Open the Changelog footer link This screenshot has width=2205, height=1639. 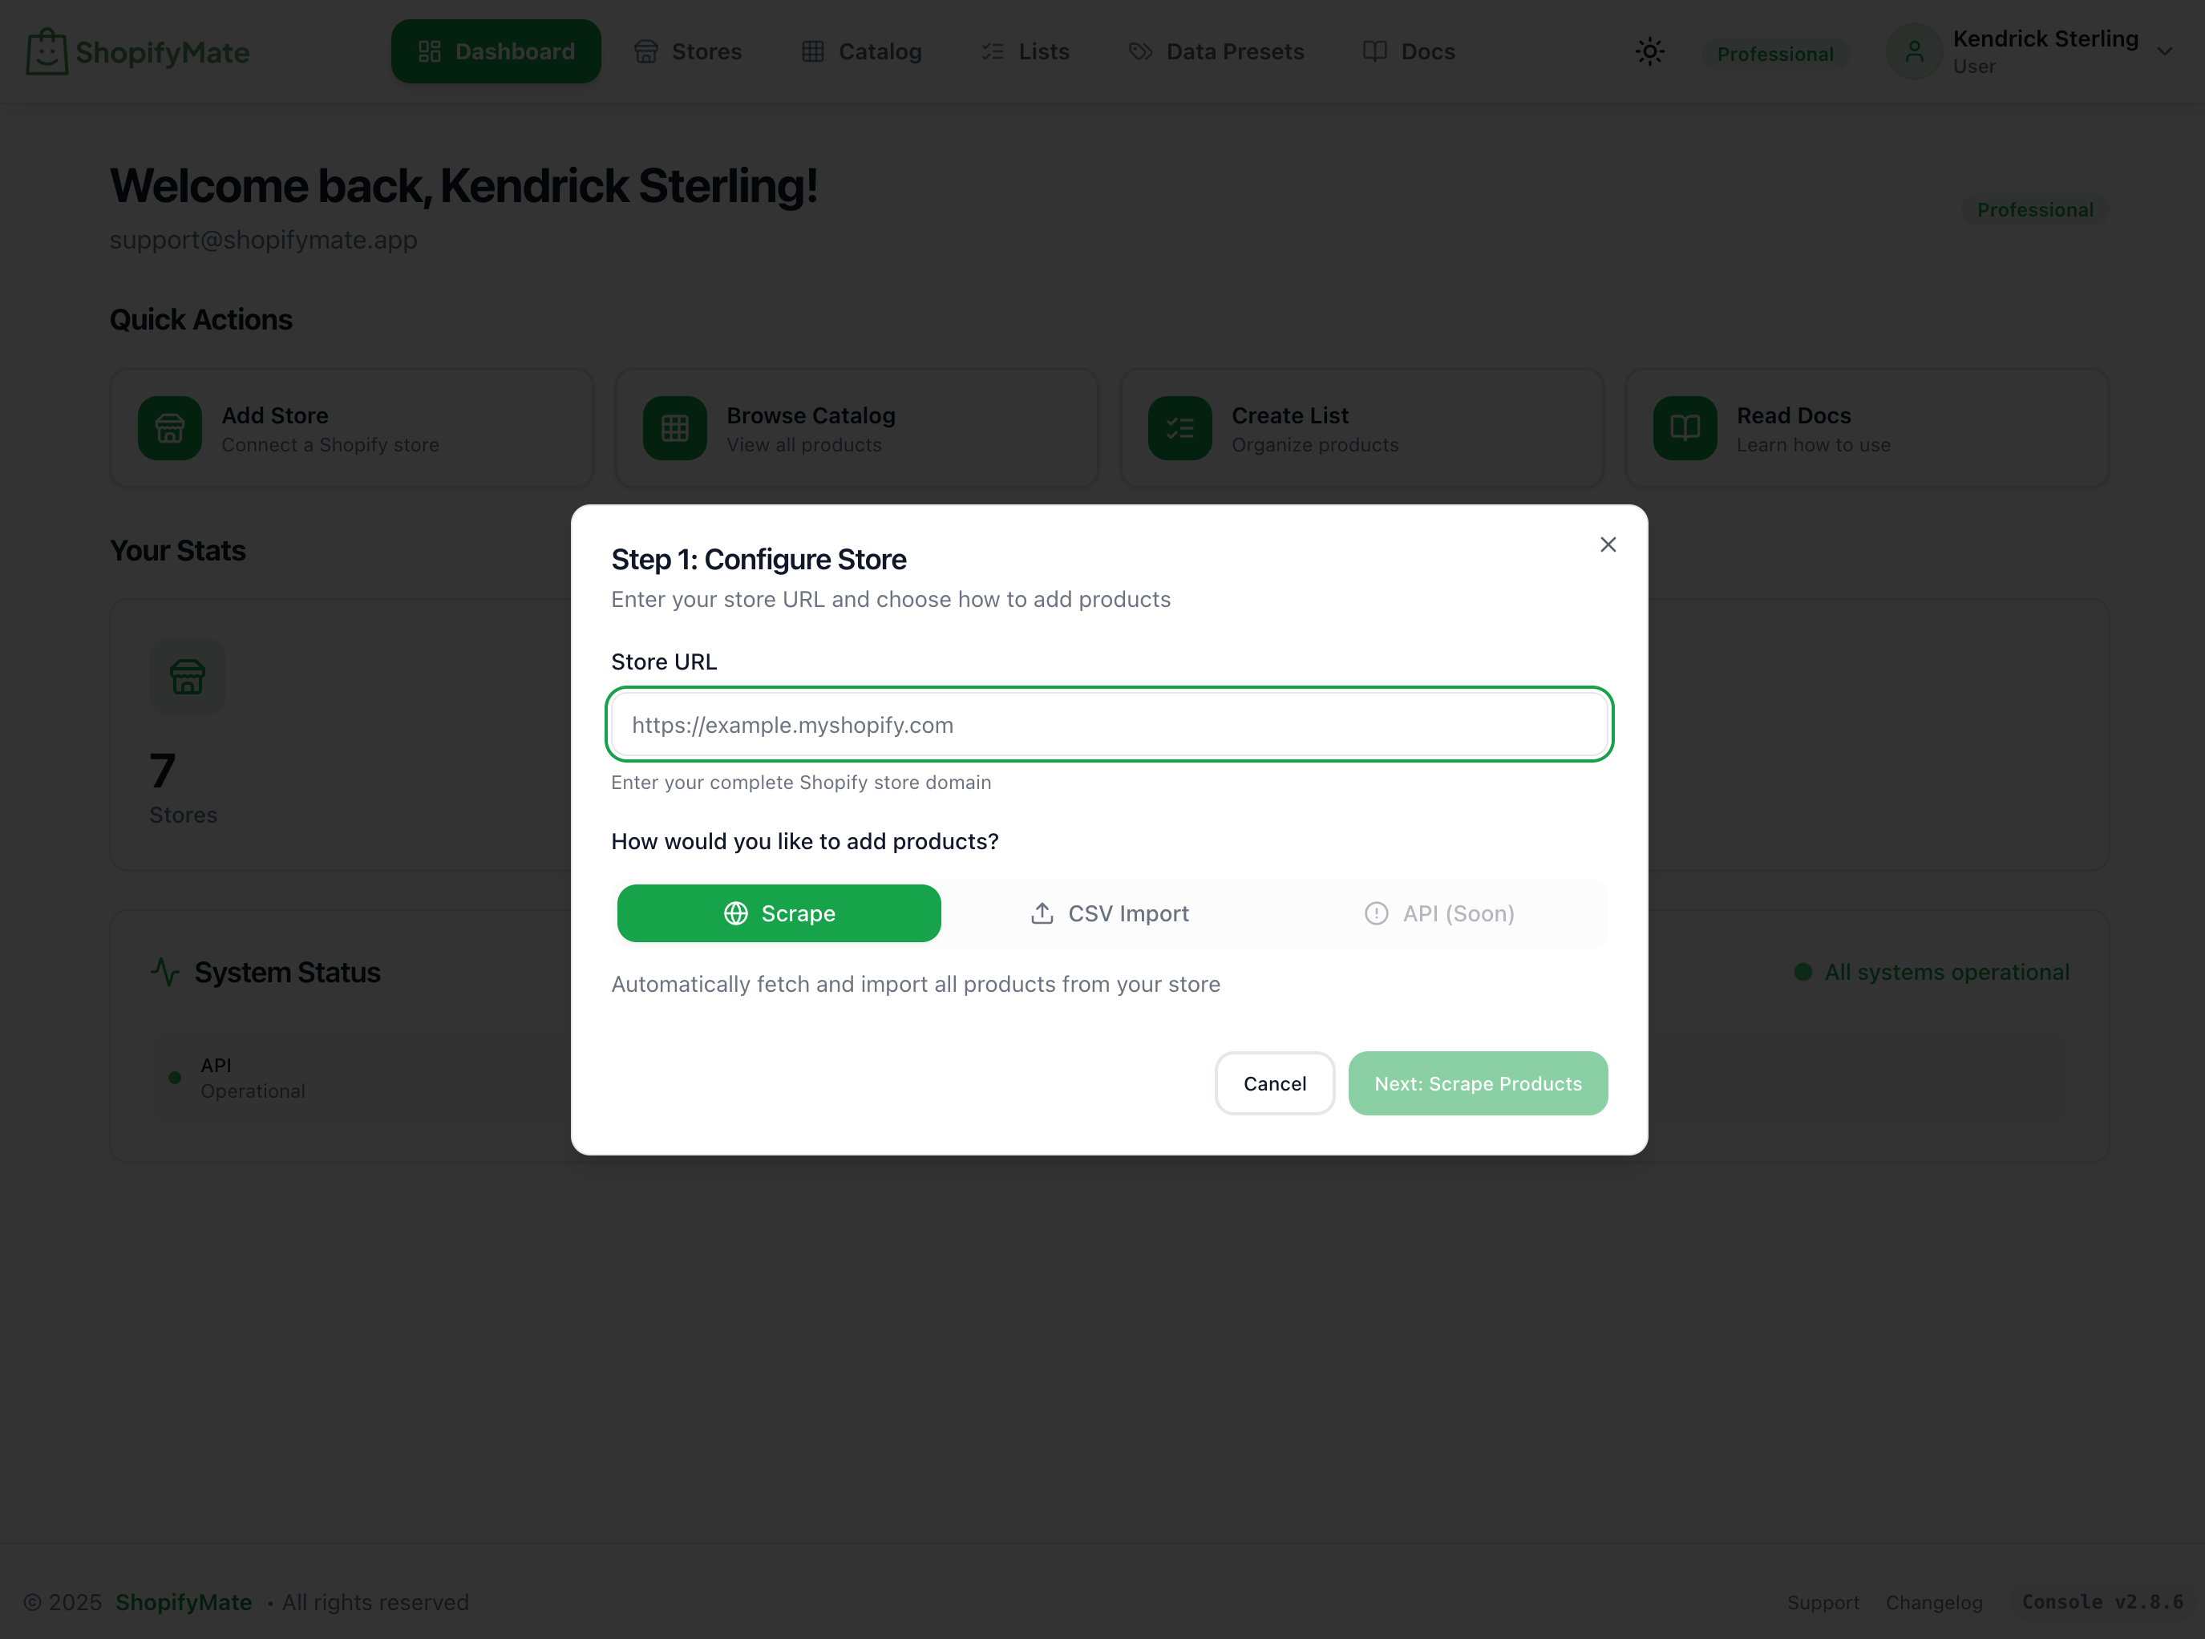pyautogui.click(x=1933, y=1601)
